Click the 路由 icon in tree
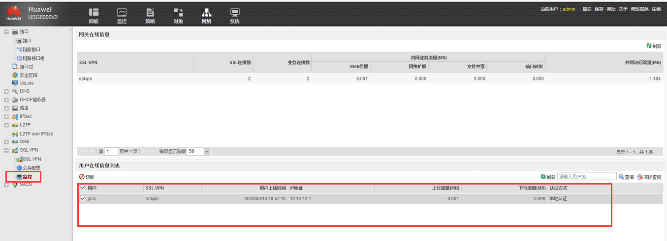 [x=15, y=108]
